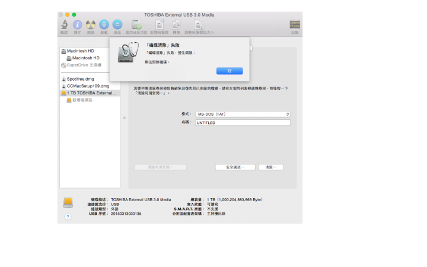Open 安全選項… security options
The image size is (427, 267).
[x=235, y=167]
